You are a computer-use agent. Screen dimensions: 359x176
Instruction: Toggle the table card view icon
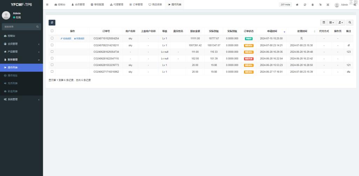324,22
